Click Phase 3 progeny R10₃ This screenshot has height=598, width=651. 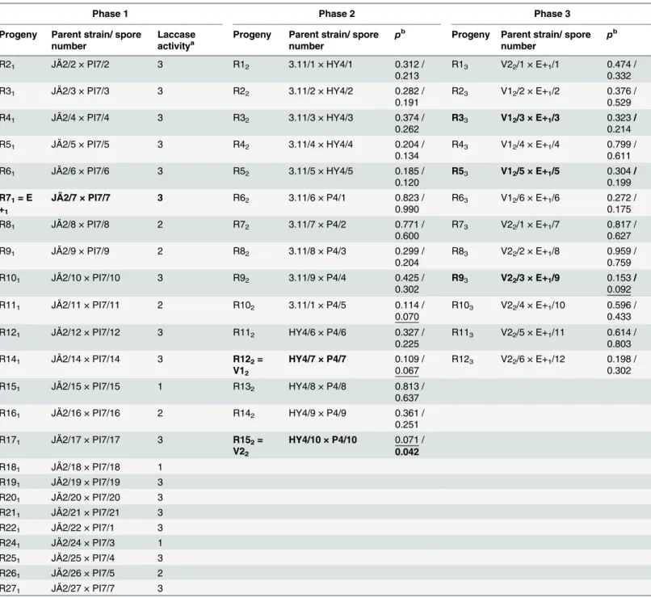pos(462,305)
